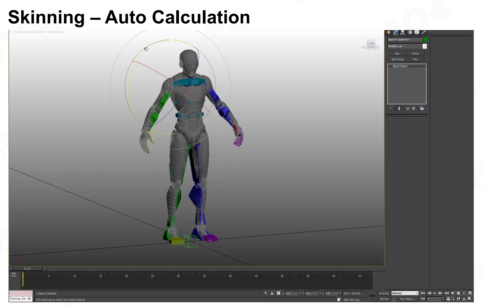Apply the Skin modifier button
The width and height of the screenshot is (483, 306).
point(397,54)
